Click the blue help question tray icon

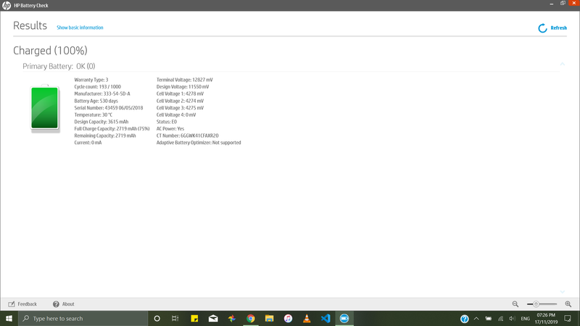click(x=465, y=319)
